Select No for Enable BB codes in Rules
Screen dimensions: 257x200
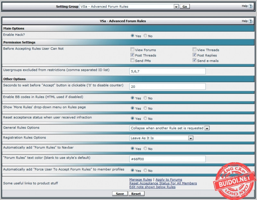(146, 98)
